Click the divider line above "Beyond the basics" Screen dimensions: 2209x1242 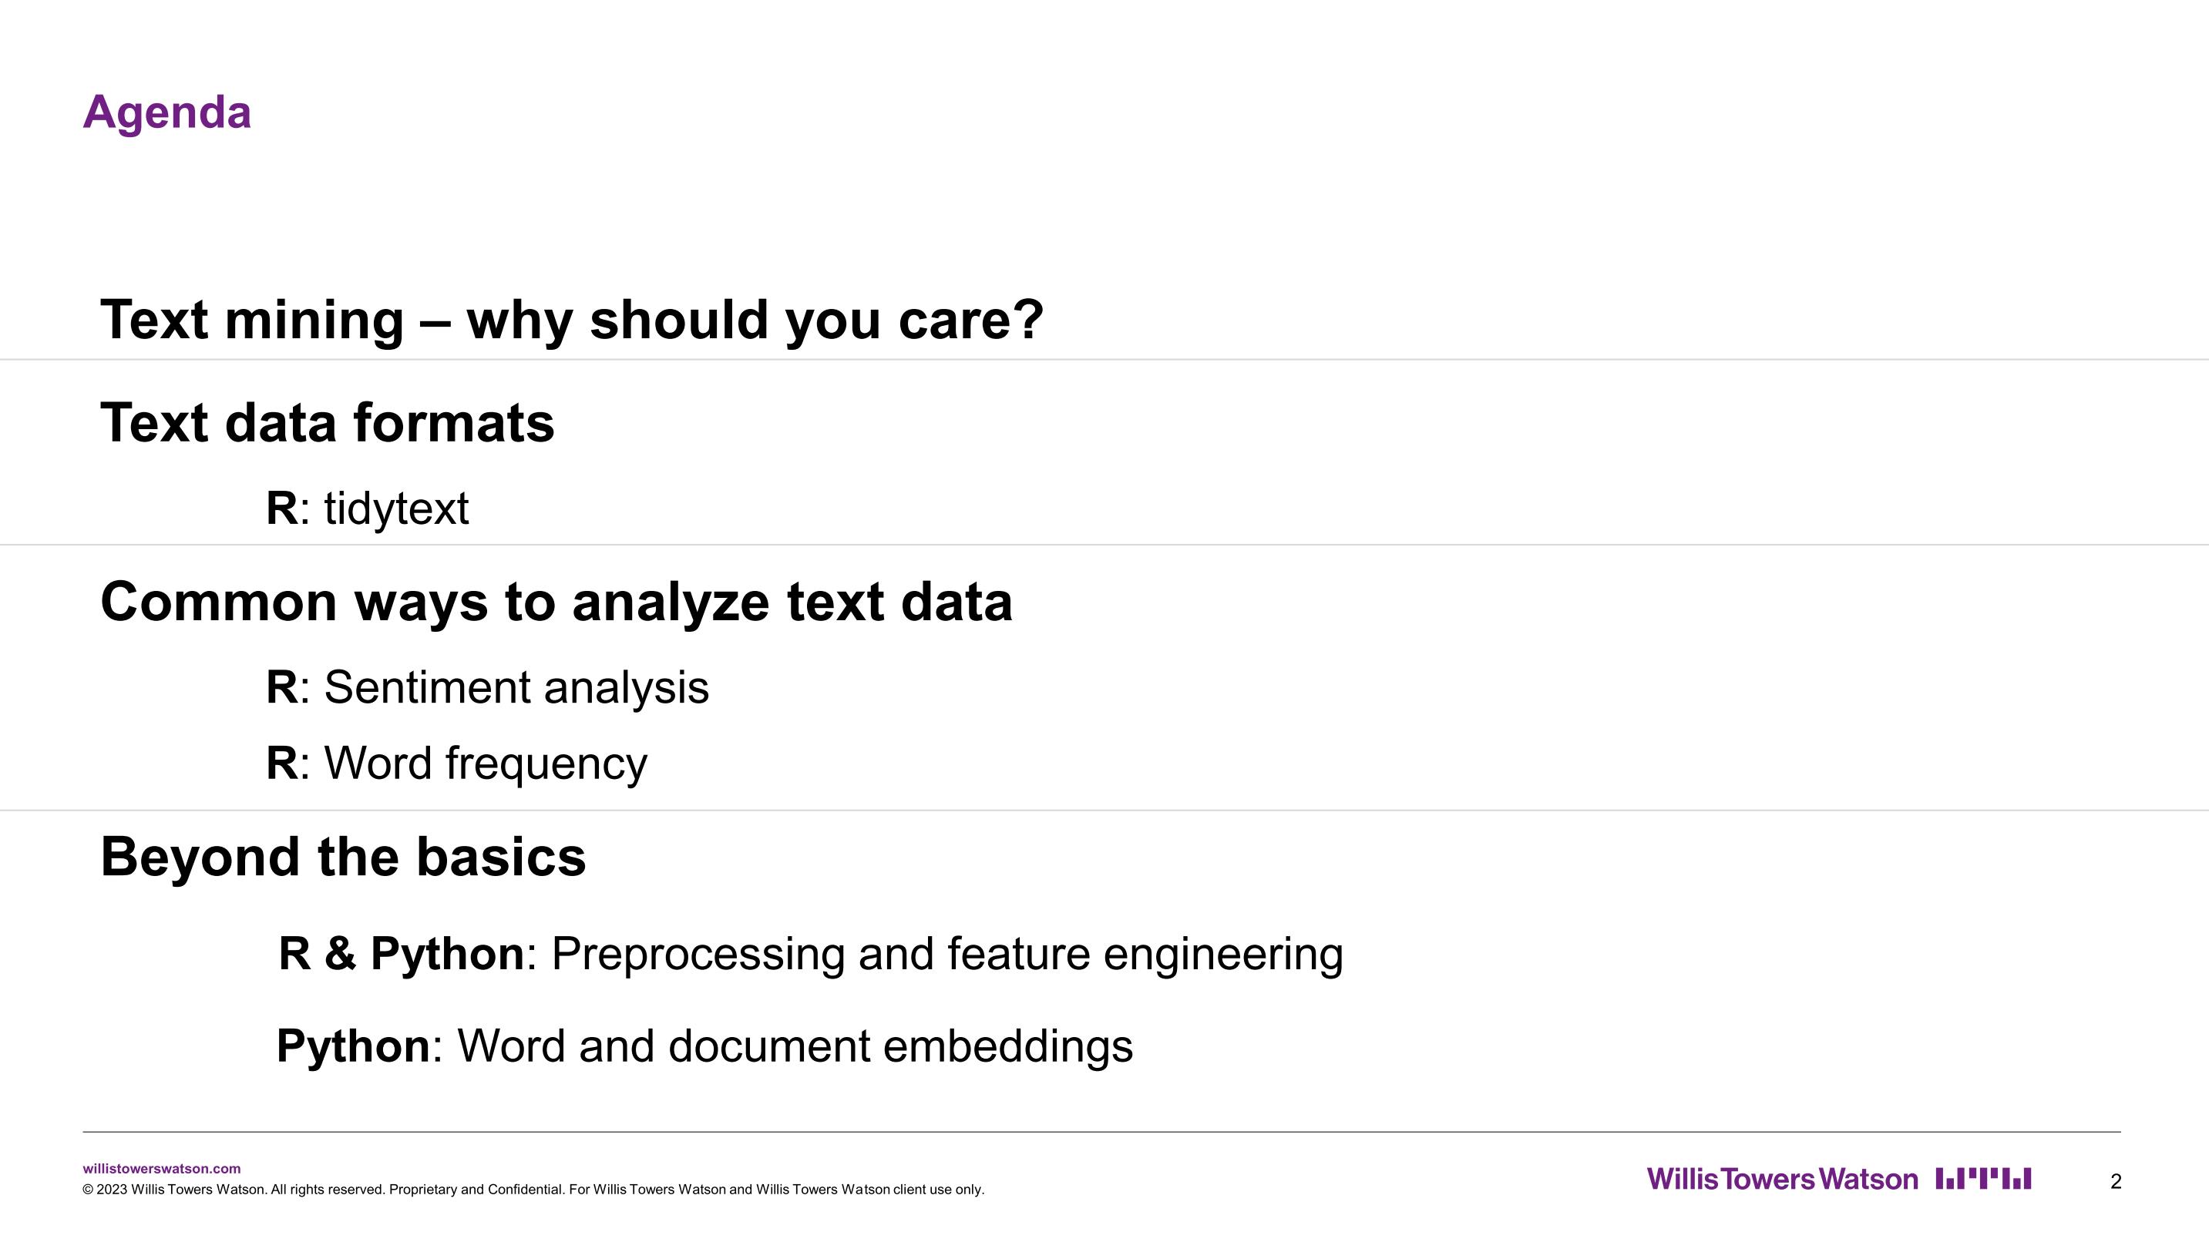tap(1104, 810)
